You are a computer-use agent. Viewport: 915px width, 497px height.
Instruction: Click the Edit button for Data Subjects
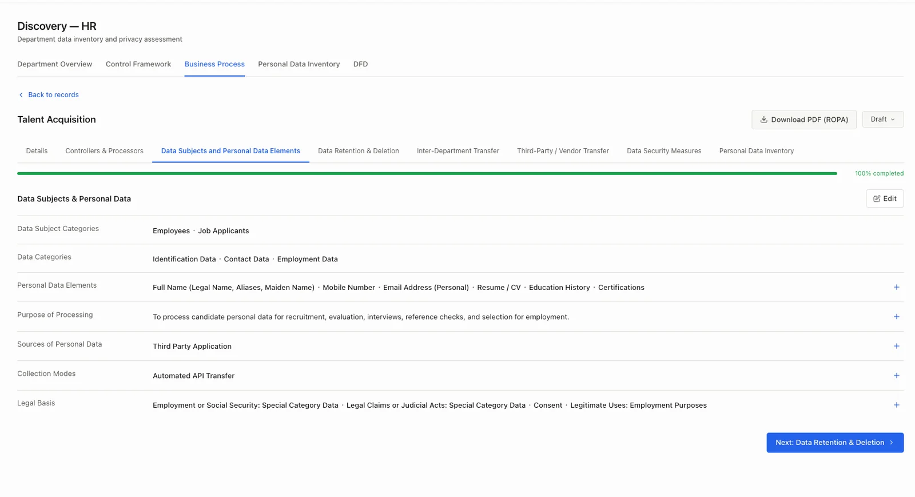(x=885, y=198)
